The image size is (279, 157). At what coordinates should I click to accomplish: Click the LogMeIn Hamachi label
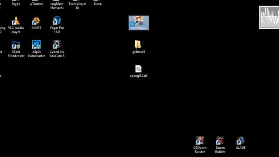tap(57, 6)
